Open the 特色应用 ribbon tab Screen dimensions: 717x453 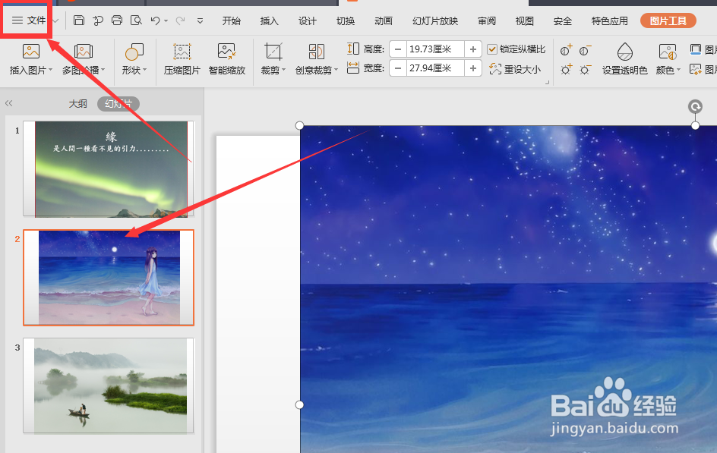610,21
